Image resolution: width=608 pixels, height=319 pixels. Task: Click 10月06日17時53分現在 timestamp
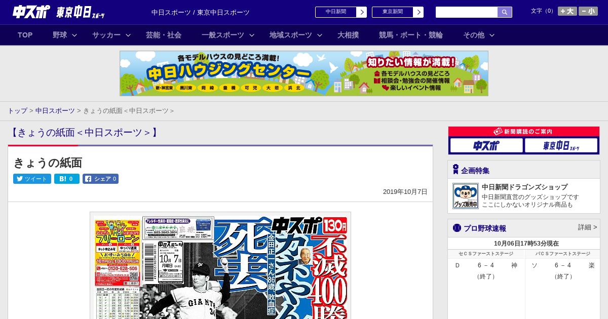click(x=526, y=243)
